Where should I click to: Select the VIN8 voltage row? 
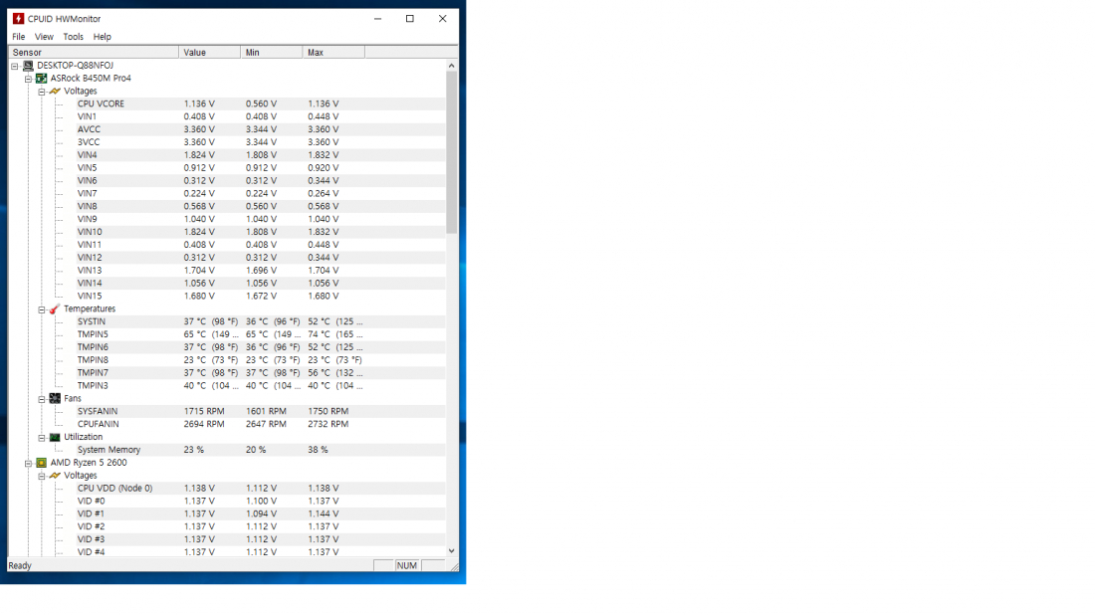click(x=261, y=207)
